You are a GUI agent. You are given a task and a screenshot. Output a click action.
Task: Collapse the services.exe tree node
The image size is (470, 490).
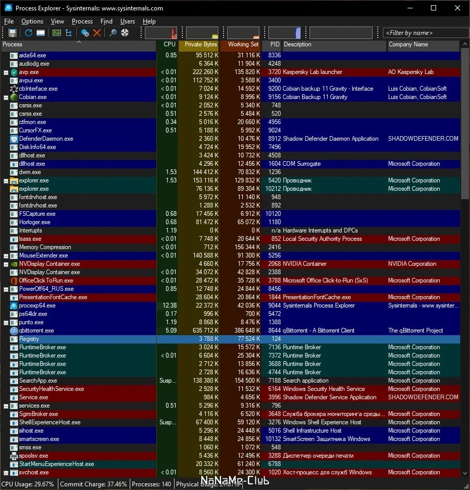click(x=6, y=406)
